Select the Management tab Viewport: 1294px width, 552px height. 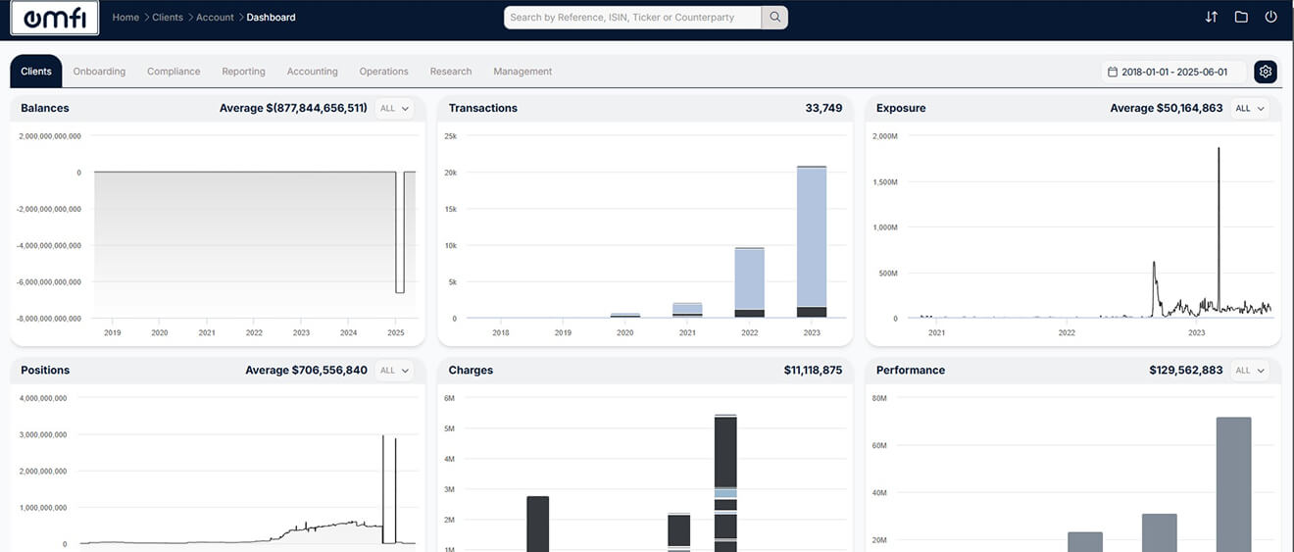[x=523, y=72]
